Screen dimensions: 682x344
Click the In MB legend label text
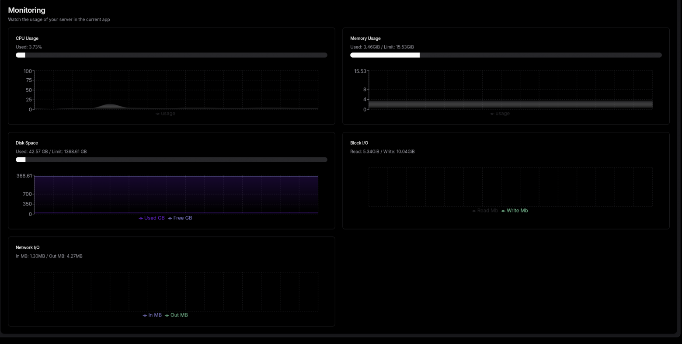point(155,315)
